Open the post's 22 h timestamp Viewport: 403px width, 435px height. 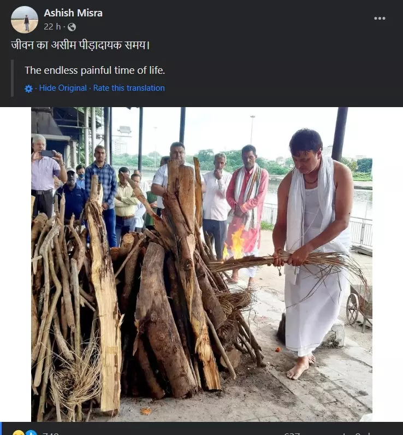[52, 27]
